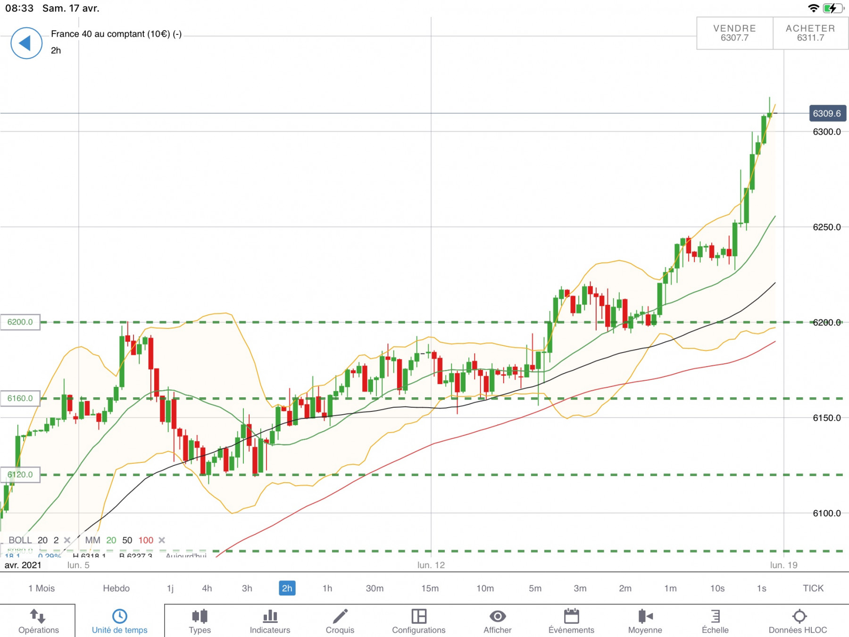
Task: Switch to the 15m time unit
Action: (430, 588)
